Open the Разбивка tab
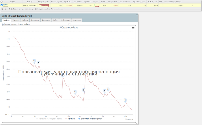Screen dimensions: 202x125 click(x=25, y=20)
